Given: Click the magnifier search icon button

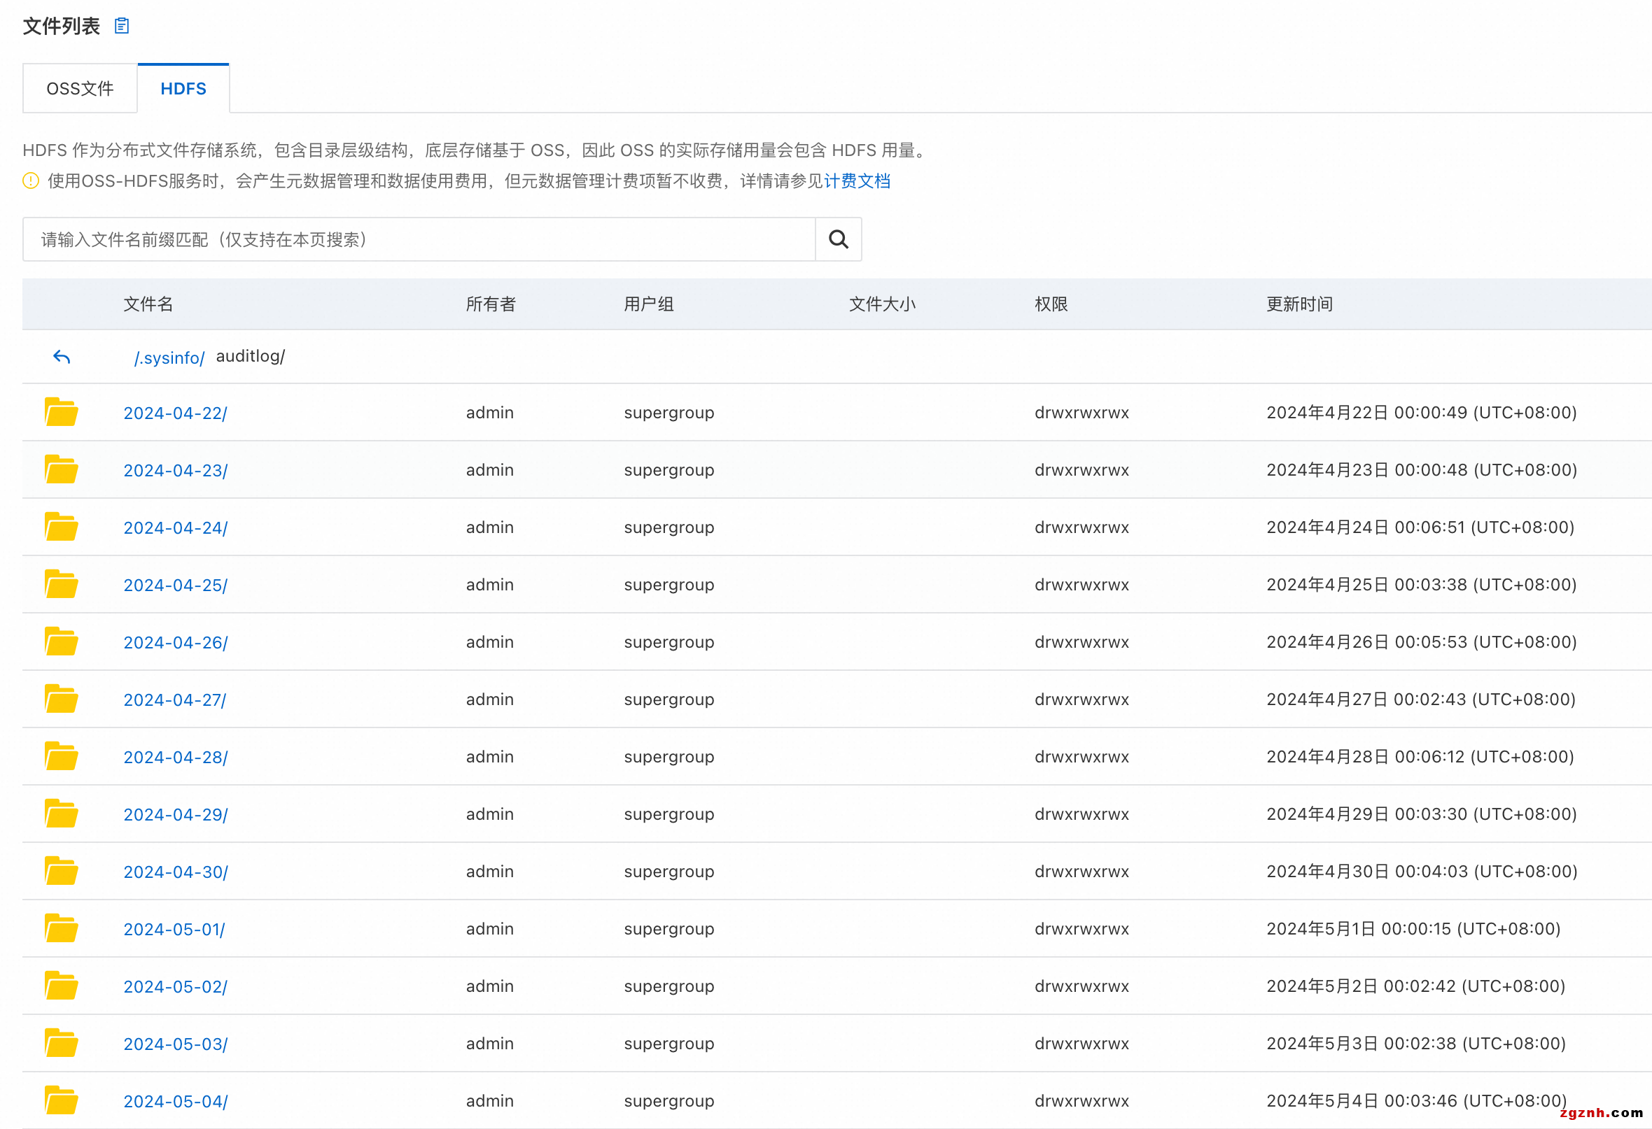Looking at the screenshot, I should pyautogui.click(x=838, y=239).
